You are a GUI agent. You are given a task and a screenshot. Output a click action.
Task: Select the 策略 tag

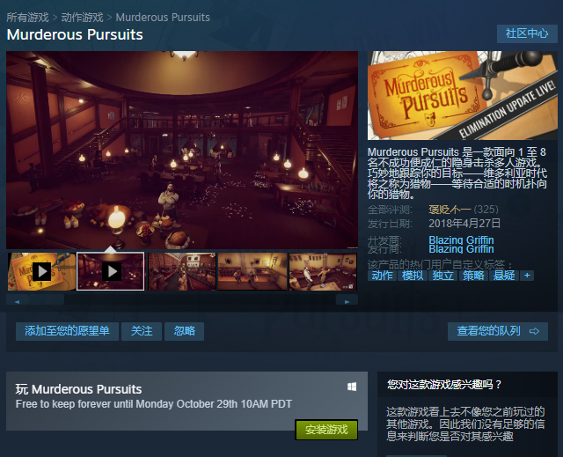pos(473,276)
